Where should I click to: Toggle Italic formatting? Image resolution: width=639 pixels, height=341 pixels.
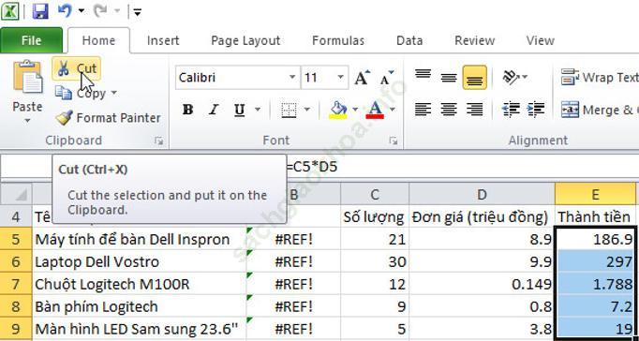coord(214,110)
